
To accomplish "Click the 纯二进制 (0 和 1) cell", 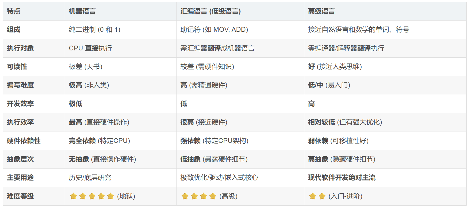I will click(95, 30).
